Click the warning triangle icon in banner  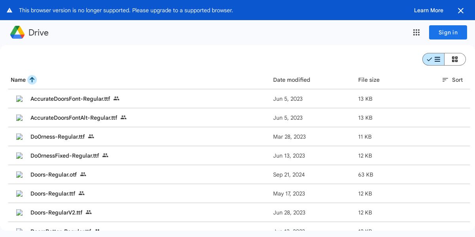pos(9,10)
